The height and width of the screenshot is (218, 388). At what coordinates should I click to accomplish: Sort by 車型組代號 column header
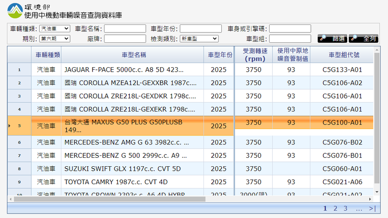pyautogui.click(x=342, y=55)
